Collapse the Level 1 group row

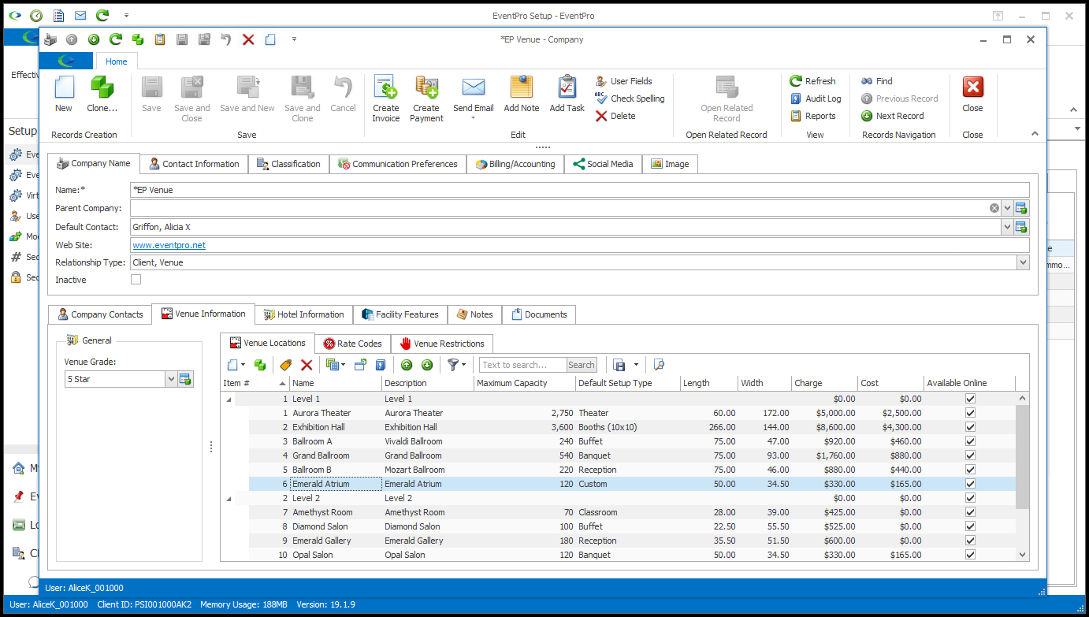[x=229, y=399]
